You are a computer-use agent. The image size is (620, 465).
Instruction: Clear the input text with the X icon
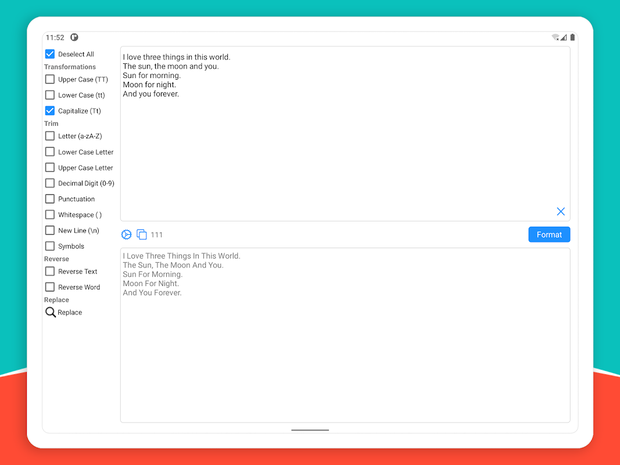561,212
